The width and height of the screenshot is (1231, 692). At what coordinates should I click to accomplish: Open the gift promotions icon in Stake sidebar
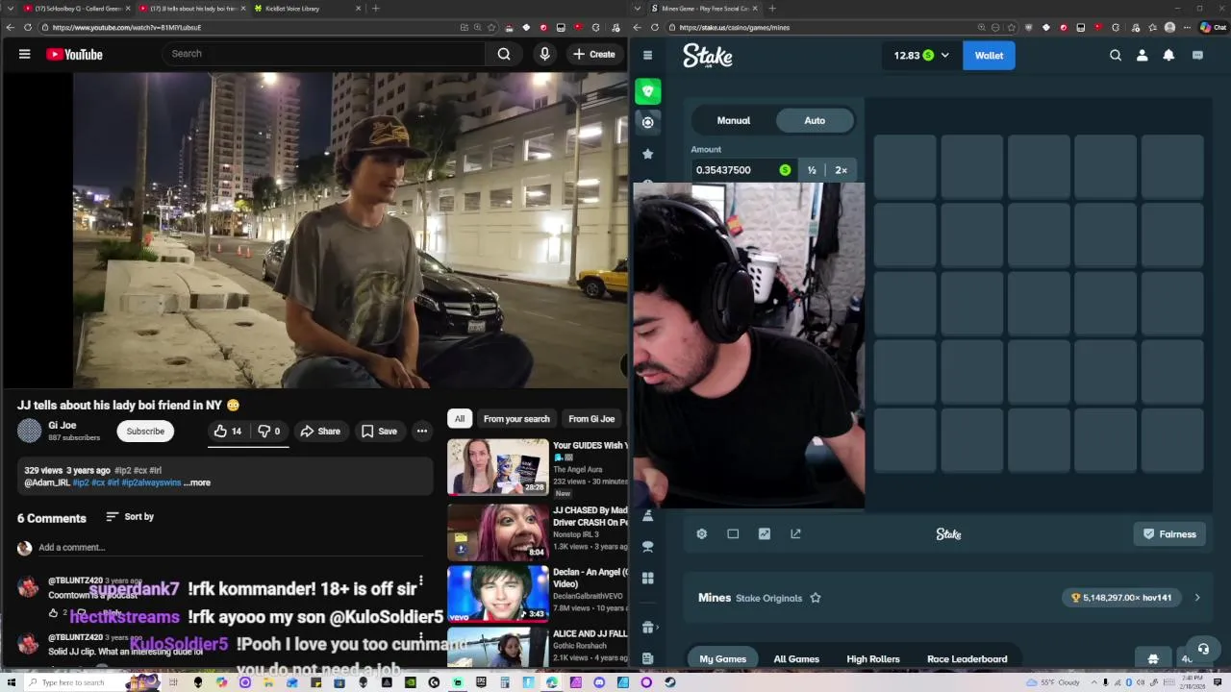(x=648, y=628)
